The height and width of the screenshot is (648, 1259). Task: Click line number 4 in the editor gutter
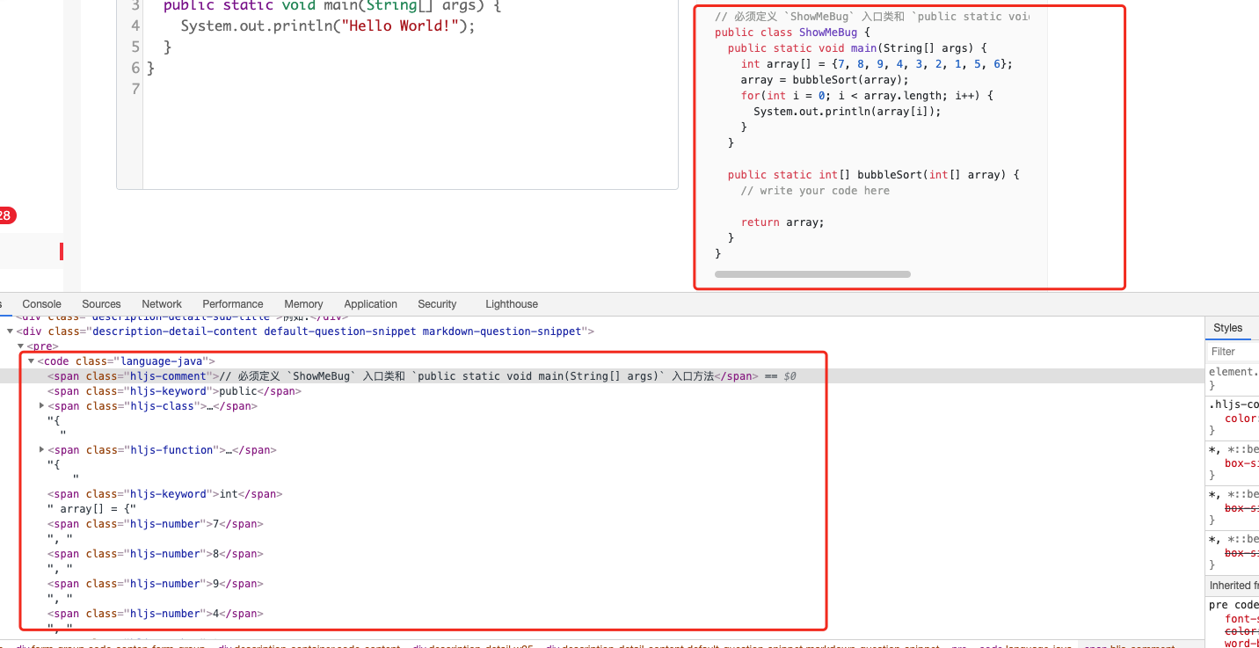coord(135,25)
